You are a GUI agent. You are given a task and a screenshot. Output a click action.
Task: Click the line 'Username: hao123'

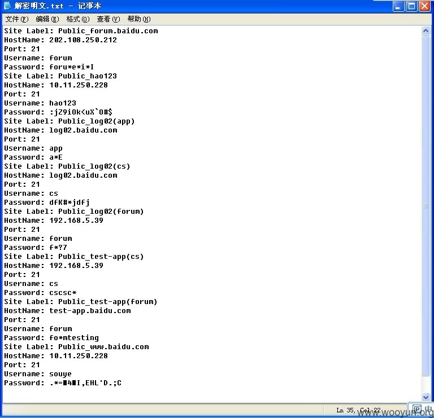40,103
